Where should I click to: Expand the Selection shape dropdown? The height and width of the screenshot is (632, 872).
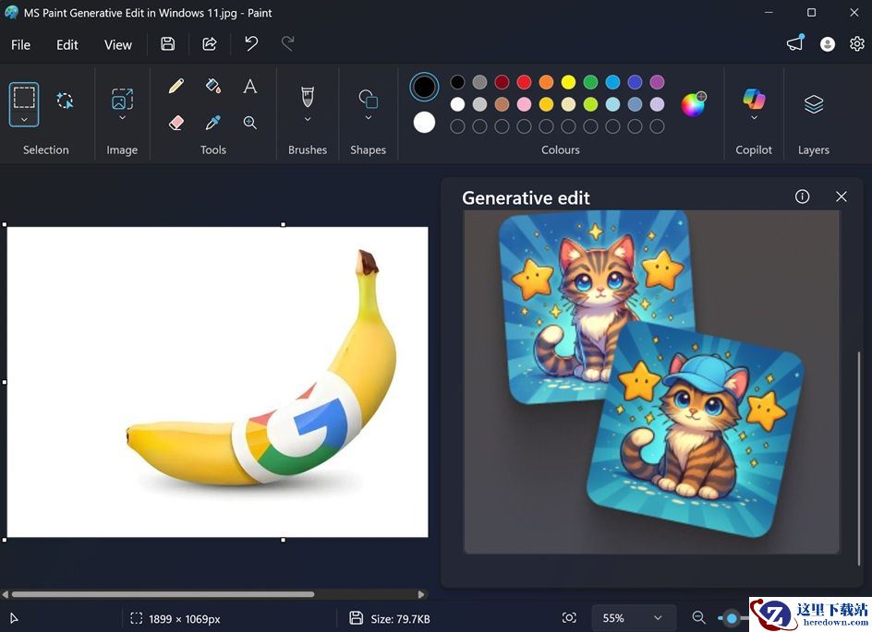pos(24,120)
